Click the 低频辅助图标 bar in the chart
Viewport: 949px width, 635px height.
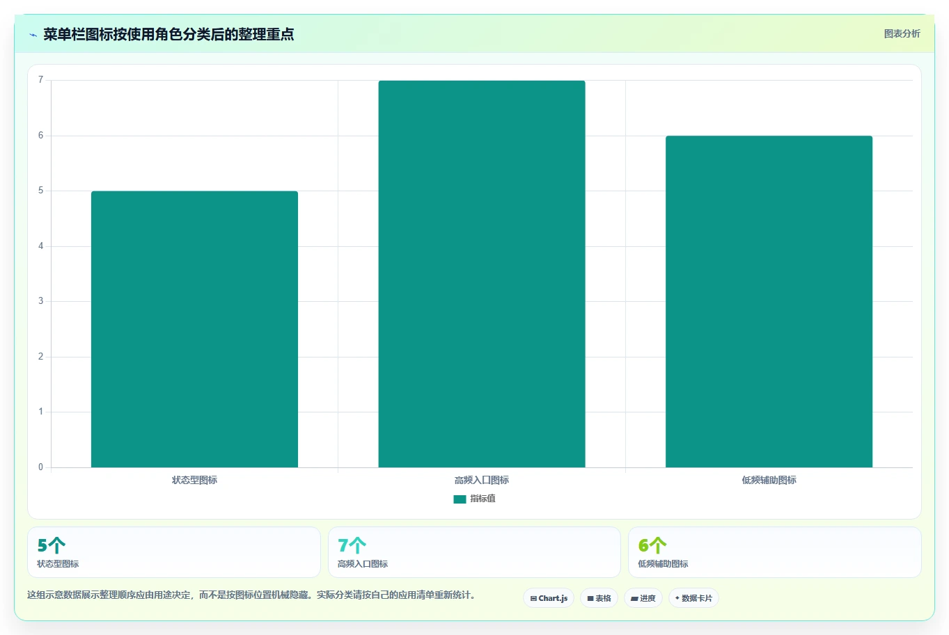(x=769, y=301)
